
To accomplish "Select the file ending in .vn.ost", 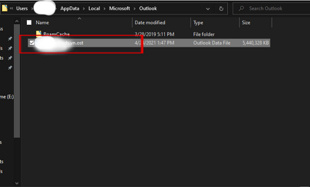I will pos(149,43).
